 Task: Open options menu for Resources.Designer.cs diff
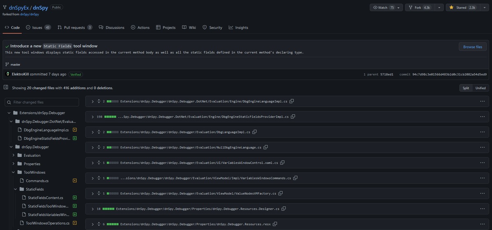click(x=482, y=209)
